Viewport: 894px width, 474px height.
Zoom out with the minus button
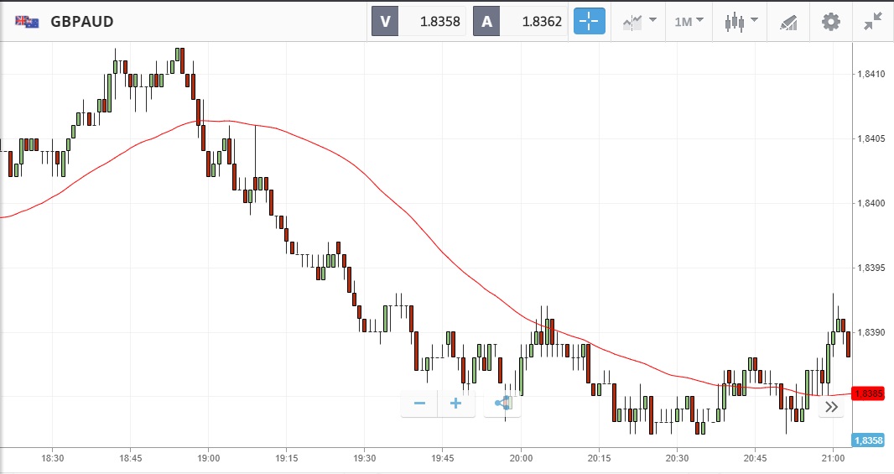(x=419, y=404)
